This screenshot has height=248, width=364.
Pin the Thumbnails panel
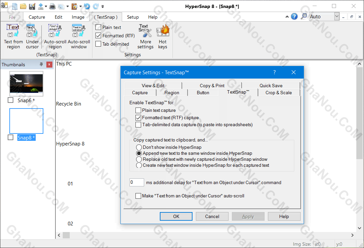(41, 64)
